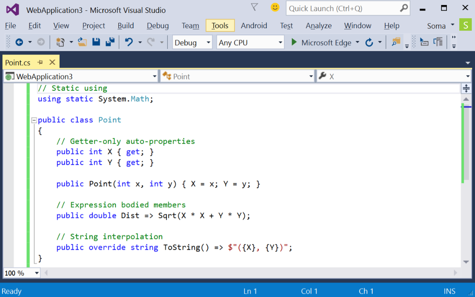Viewport: 475px width, 297px height.
Task: Toggle the split-view splitter icon above the scrollbar
Action: point(466,88)
